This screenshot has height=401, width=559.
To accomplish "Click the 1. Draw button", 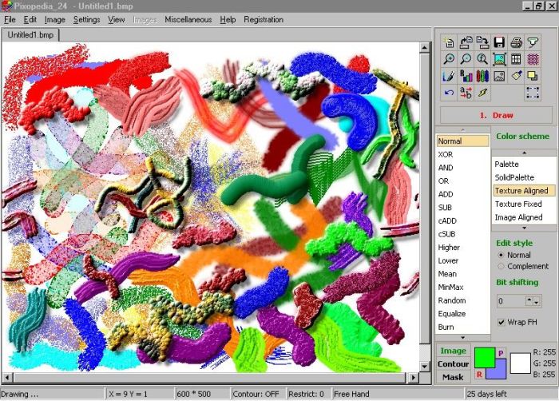I will [496, 115].
